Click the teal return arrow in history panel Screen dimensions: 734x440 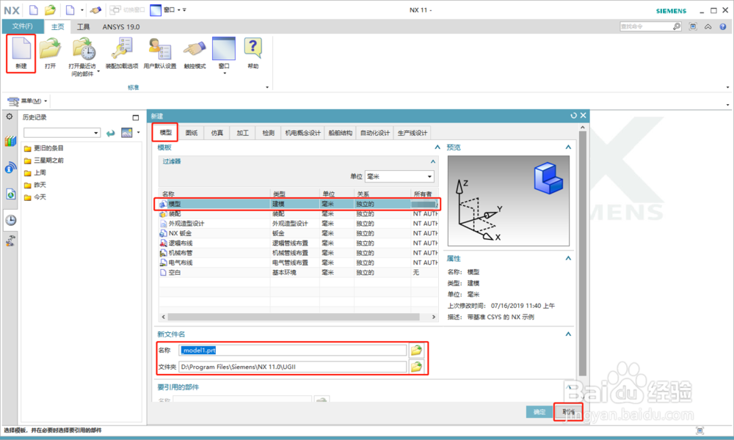click(111, 133)
